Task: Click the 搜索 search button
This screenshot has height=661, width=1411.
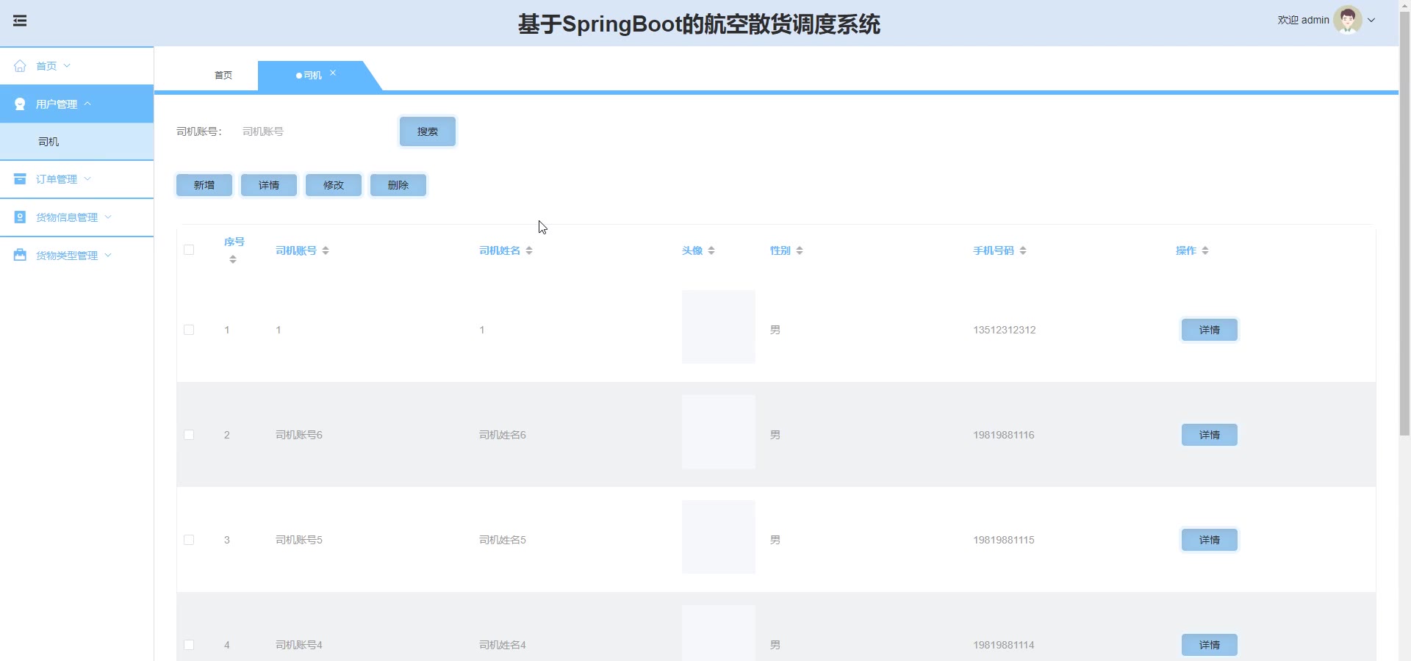Action: 428,131
